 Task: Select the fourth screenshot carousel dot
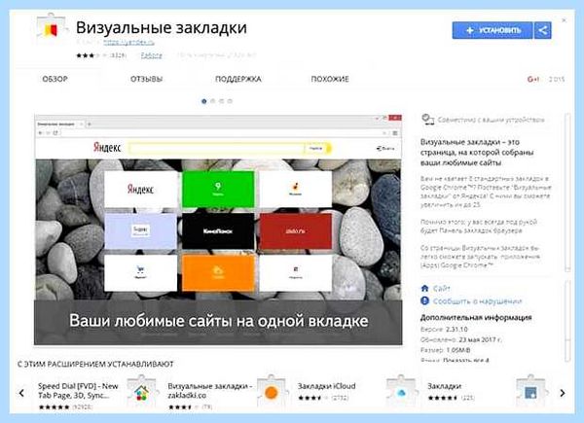click(230, 101)
